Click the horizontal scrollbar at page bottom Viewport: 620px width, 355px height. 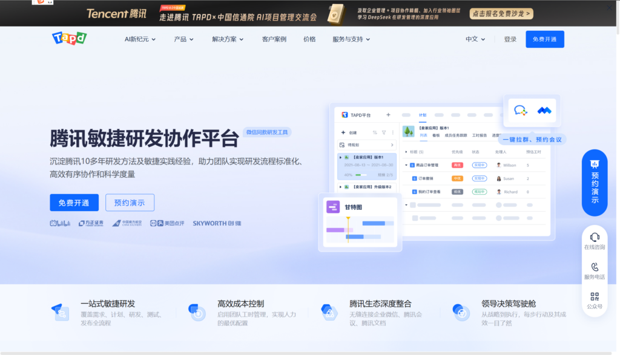point(306,353)
